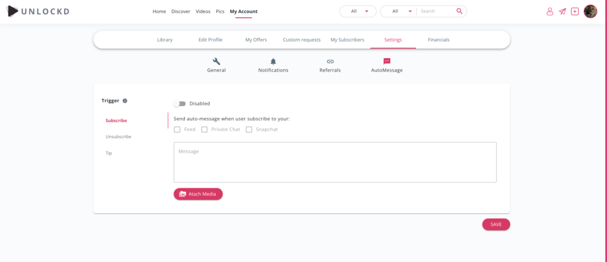Viewport: 607px width, 262px height.
Task: Open the profile avatar thumbnail
Action: pos(590,11)
